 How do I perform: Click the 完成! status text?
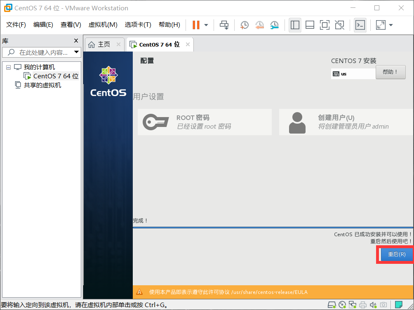140,221
